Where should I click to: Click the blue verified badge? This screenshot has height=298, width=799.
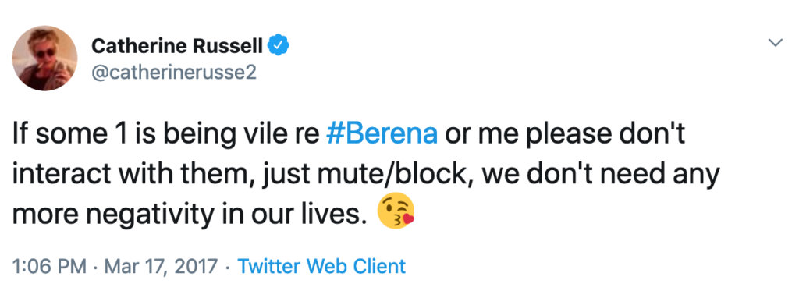pyautogui.click(x=279, y=46)
